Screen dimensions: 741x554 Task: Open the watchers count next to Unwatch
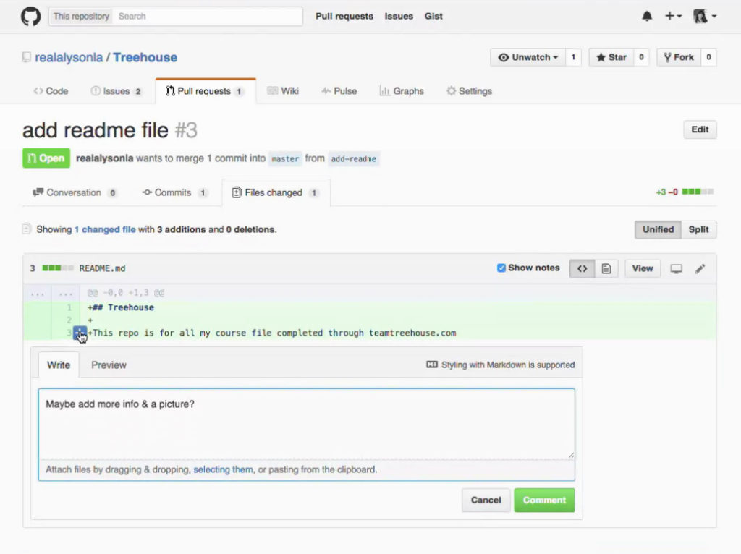573,57
